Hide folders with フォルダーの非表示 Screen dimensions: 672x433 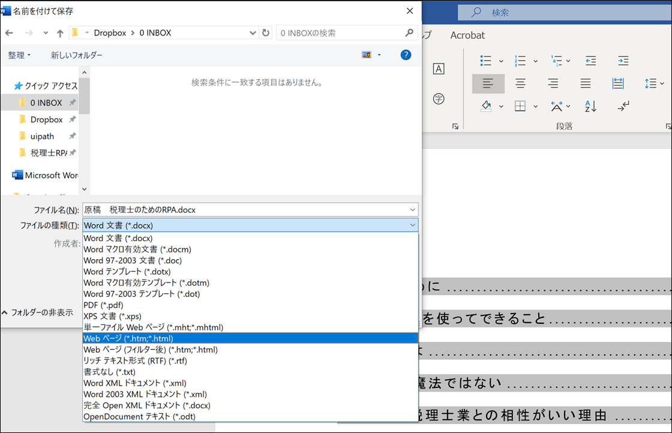[x=38, y=312]
